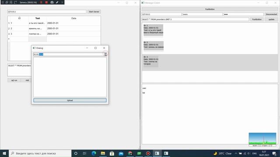280x157 pixels.
Task: Open Chrome from taskbar
Action: (x=130, y=153)
